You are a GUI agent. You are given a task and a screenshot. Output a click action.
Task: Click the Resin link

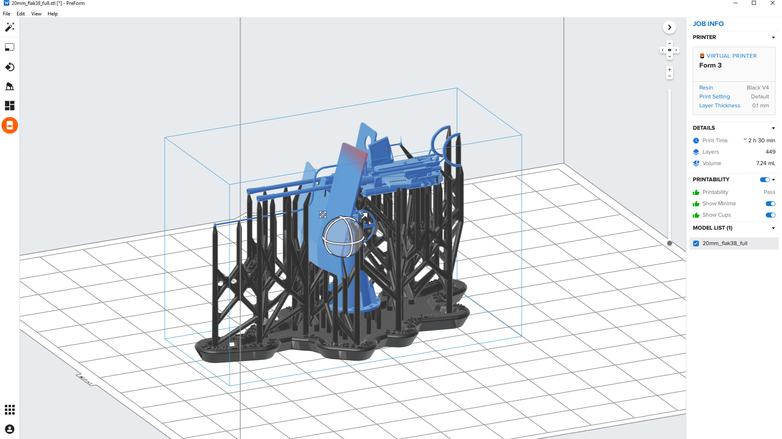[x=706, y=88]
